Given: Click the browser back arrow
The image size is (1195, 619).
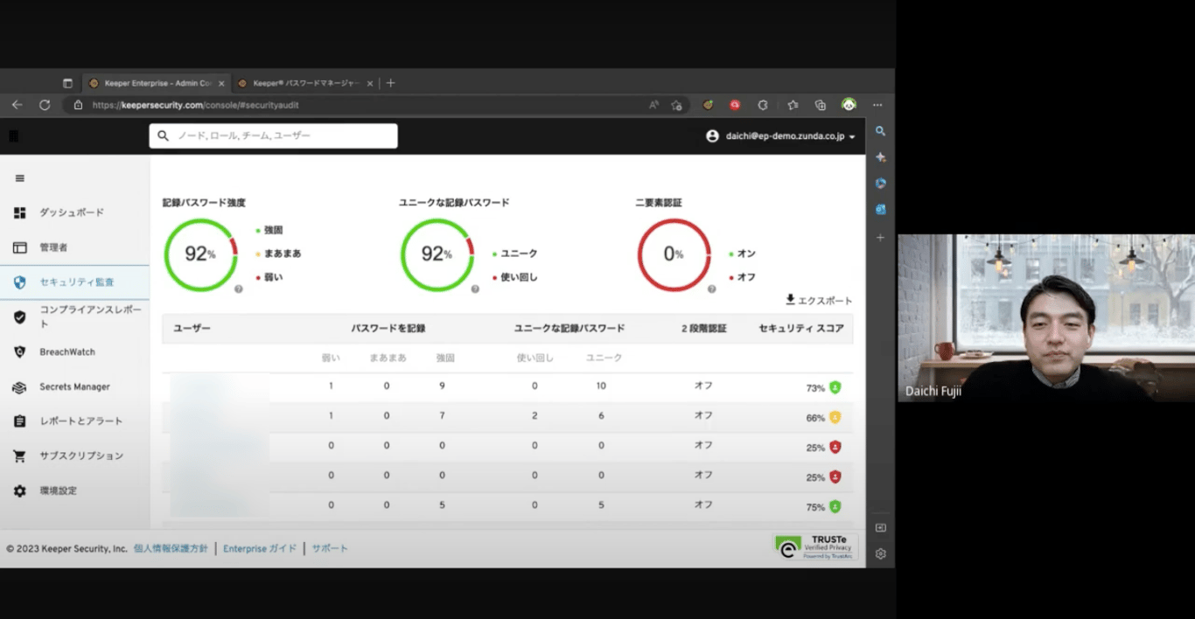Looking at the screenshot, I should point(17,105).
